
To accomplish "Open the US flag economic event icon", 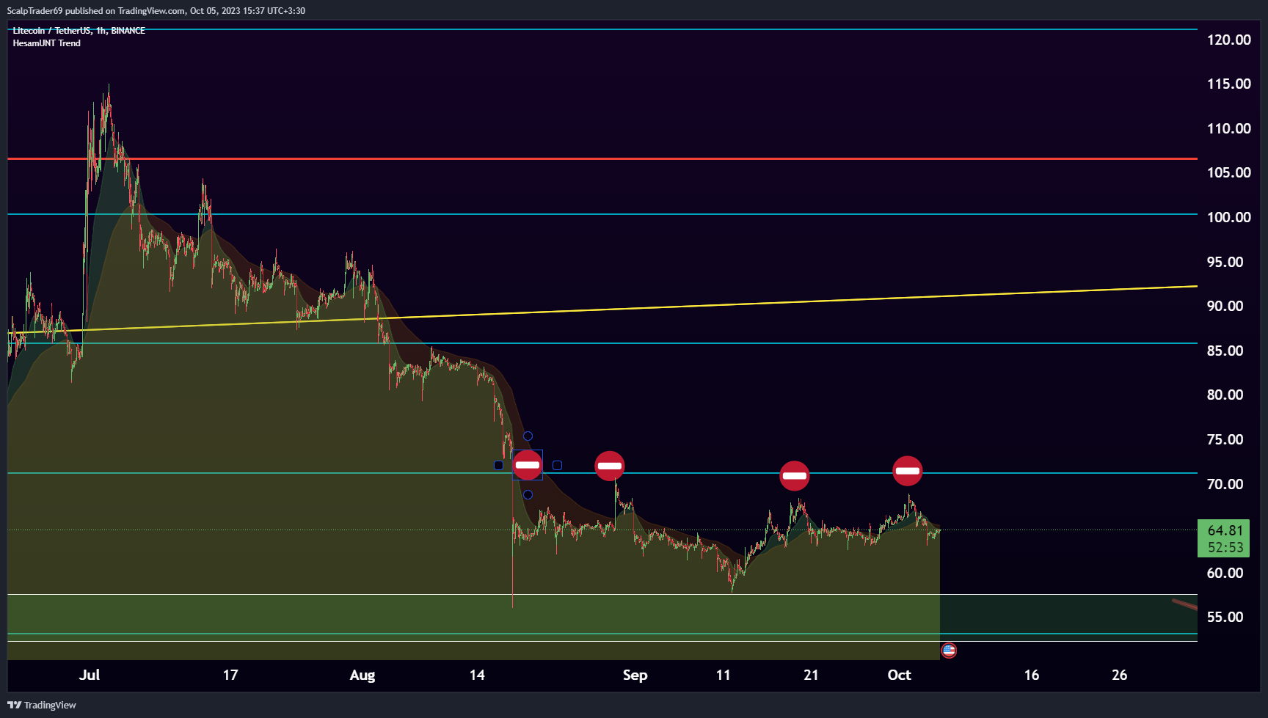I will pyautogui.click(x=949, y=651).
